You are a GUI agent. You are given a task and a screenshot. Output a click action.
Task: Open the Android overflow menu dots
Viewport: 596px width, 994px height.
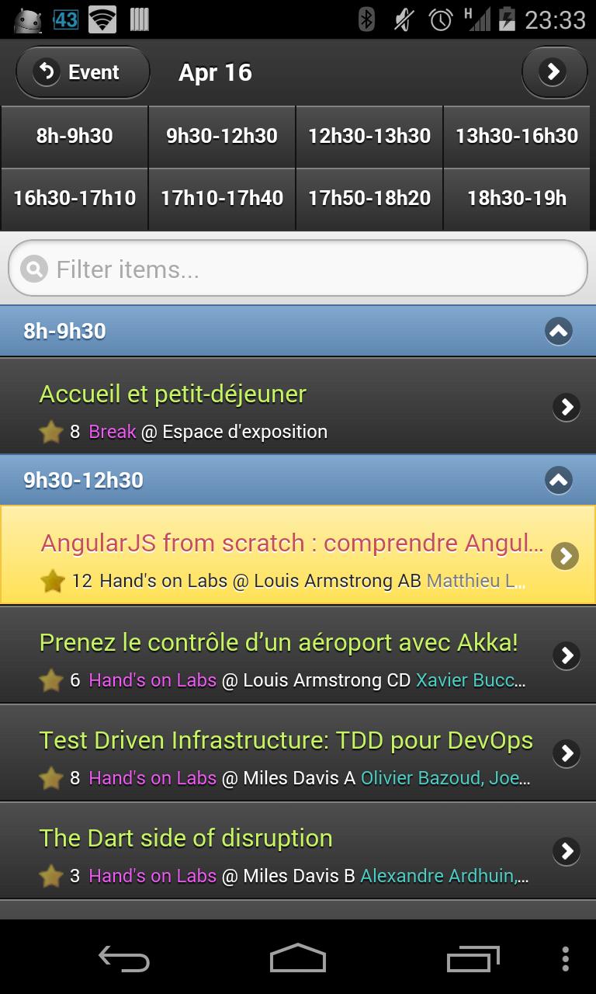565,959
